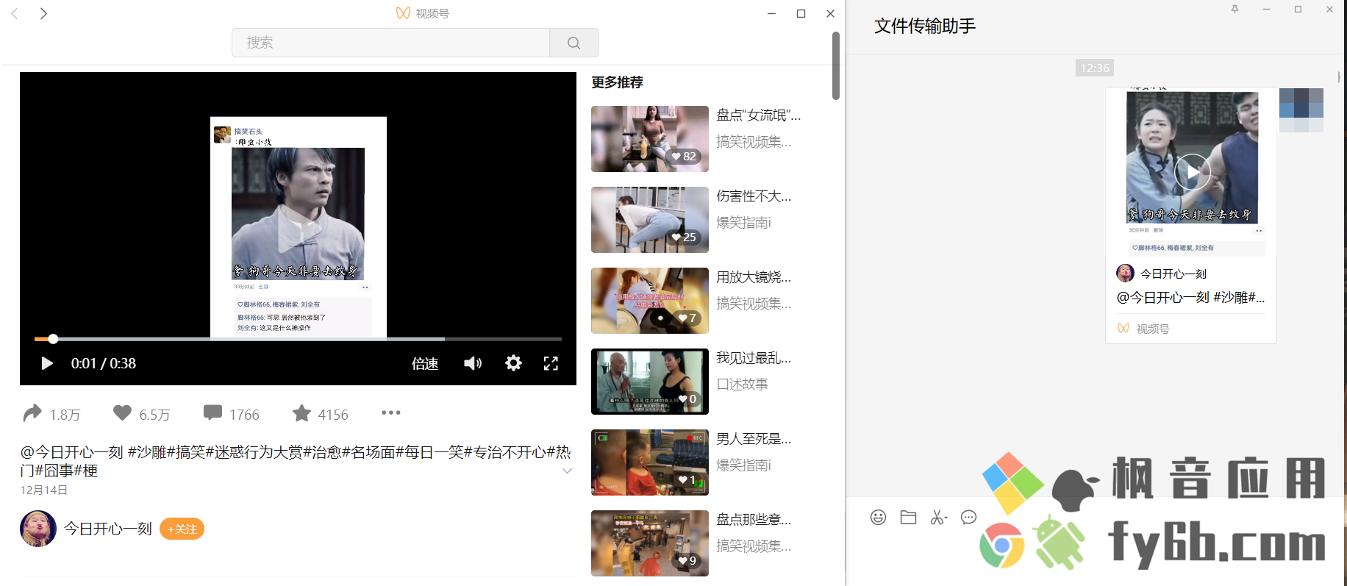Favorite the video with the star icon
Image resolution: width=1347 pixels, height=586 pixels.
(301, 413)
